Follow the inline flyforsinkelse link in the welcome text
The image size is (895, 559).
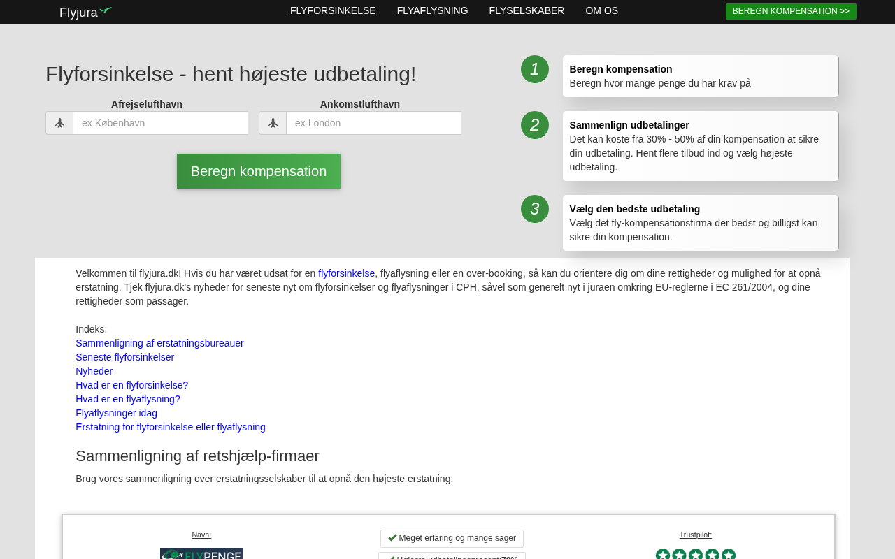347,273
